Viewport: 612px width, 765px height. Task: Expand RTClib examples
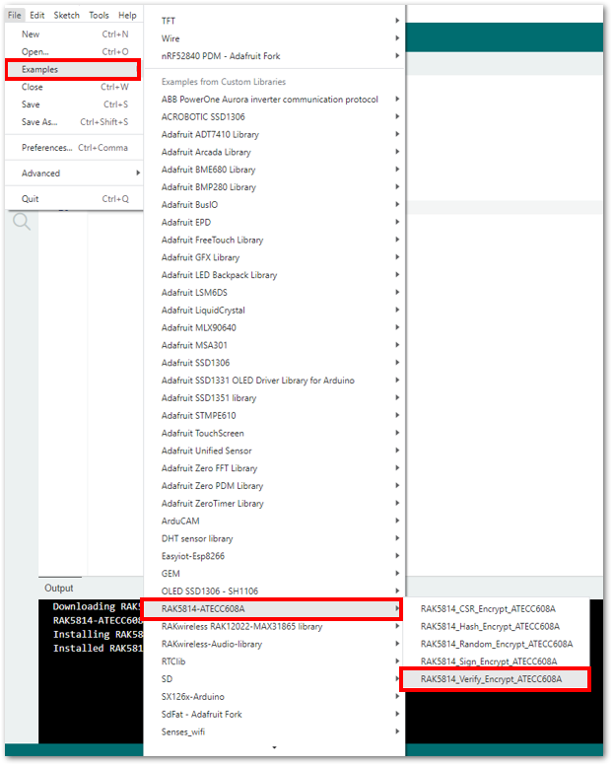tap(275, 661)
